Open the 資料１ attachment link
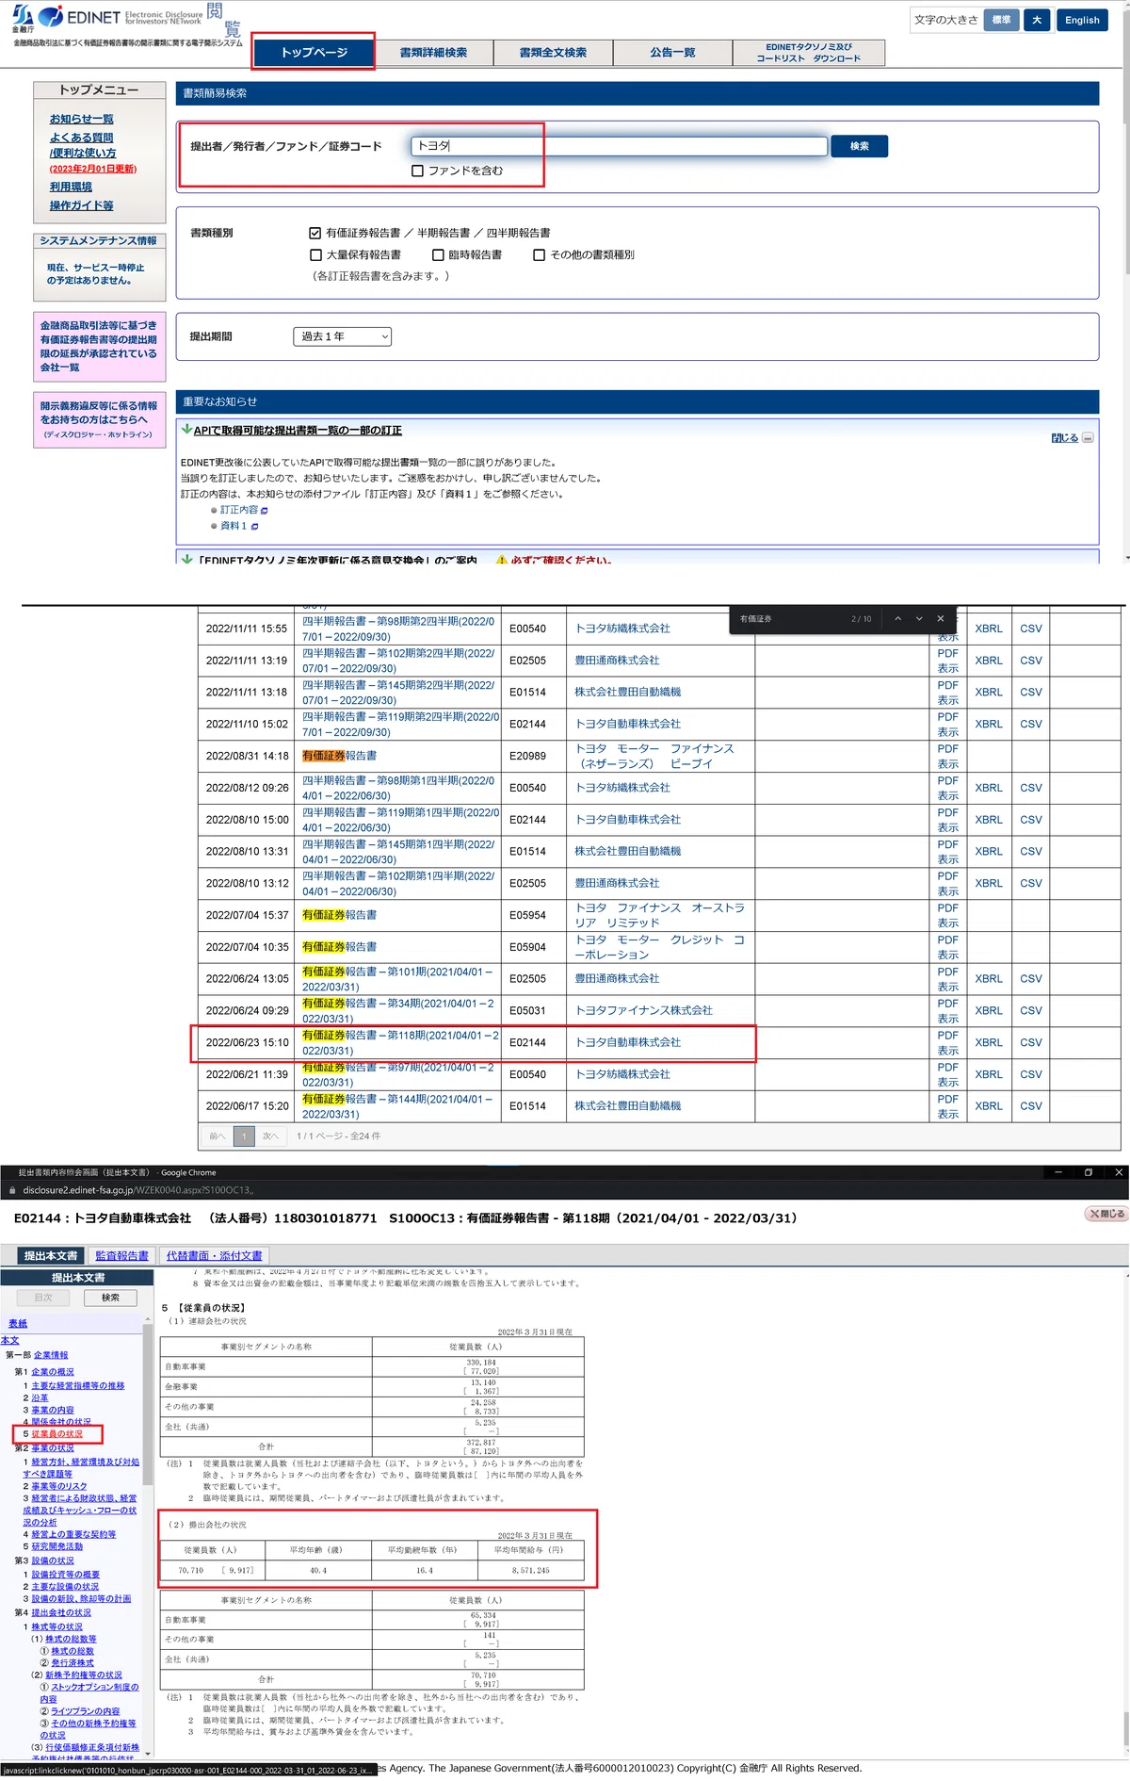The width and height of the screenshot is (1130, 1781). [234, 526]
